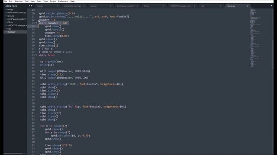Close world-letter-count.py using its sidebar close icon
The height and width of the screenshot is (155, 277).
point(6,12)
